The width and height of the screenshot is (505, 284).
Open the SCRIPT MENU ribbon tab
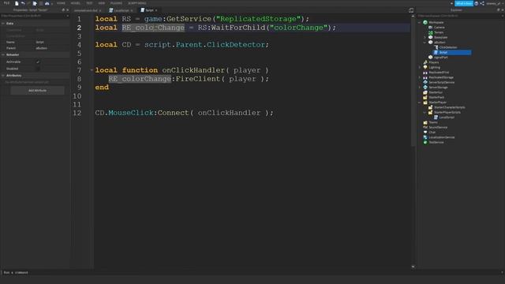click(137, 3)
